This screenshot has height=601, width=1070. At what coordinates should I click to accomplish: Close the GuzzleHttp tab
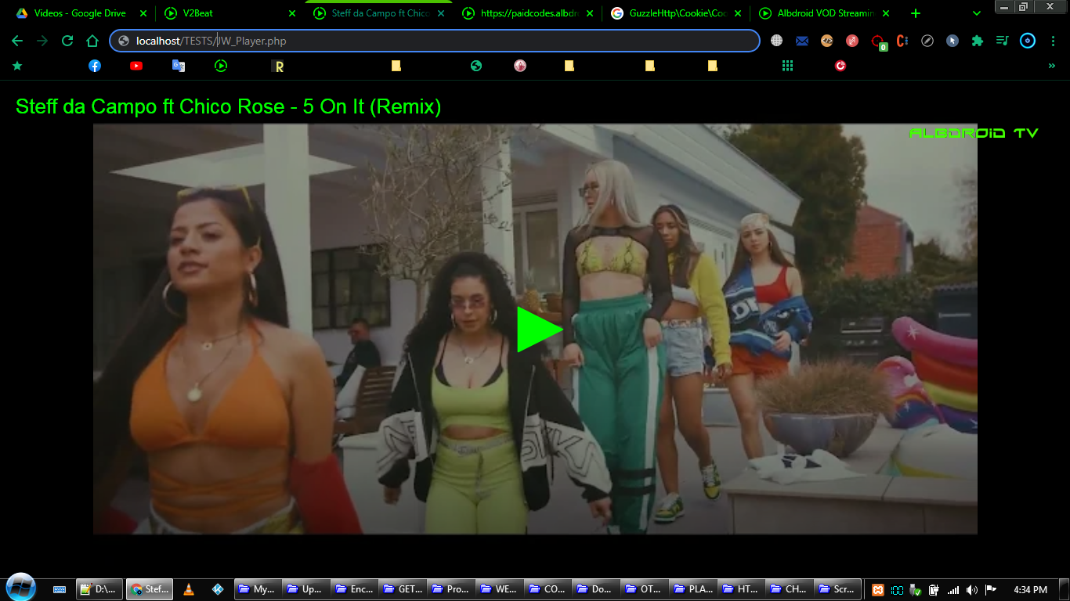739,13
